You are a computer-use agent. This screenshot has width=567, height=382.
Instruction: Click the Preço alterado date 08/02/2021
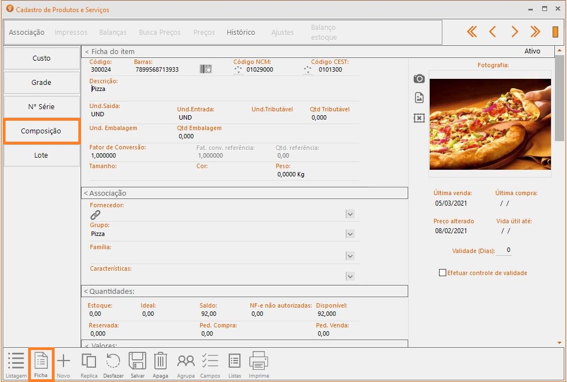(x=451, y=230)
